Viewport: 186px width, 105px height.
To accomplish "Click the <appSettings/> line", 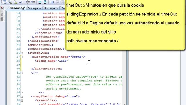I will [40, 45].
